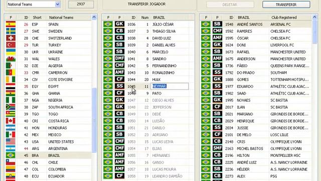Click the teams list scrollbar thumb
The image size is (321, 181).
point(94,120)
